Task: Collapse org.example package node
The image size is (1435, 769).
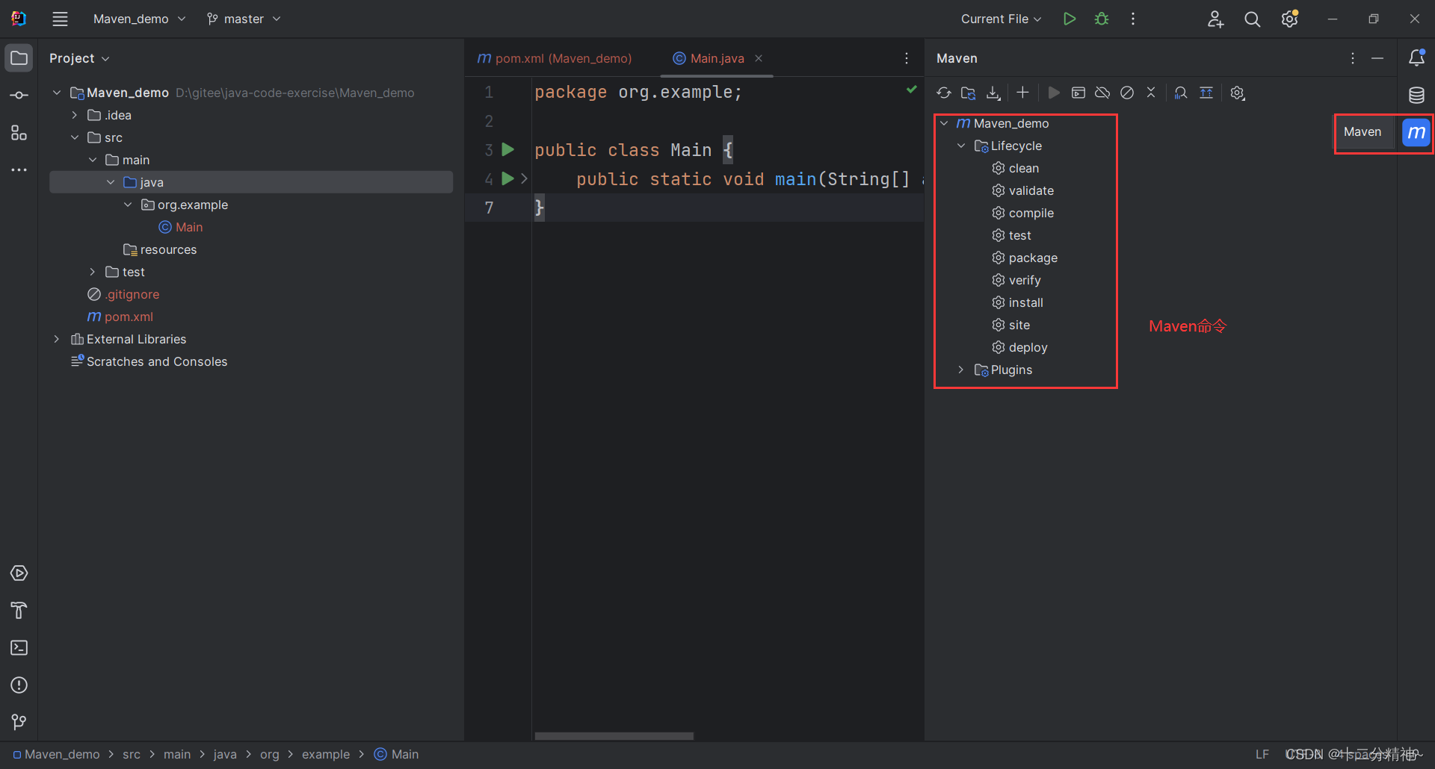Action: point(128,205)
